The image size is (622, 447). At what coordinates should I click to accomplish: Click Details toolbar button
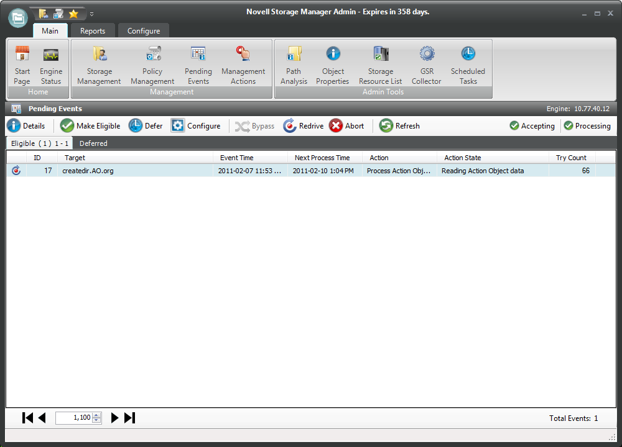[26, 126]
